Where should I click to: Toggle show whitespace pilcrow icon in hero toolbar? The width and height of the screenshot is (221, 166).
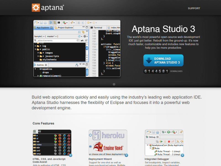pyautogui.click(x=83, y=23)
